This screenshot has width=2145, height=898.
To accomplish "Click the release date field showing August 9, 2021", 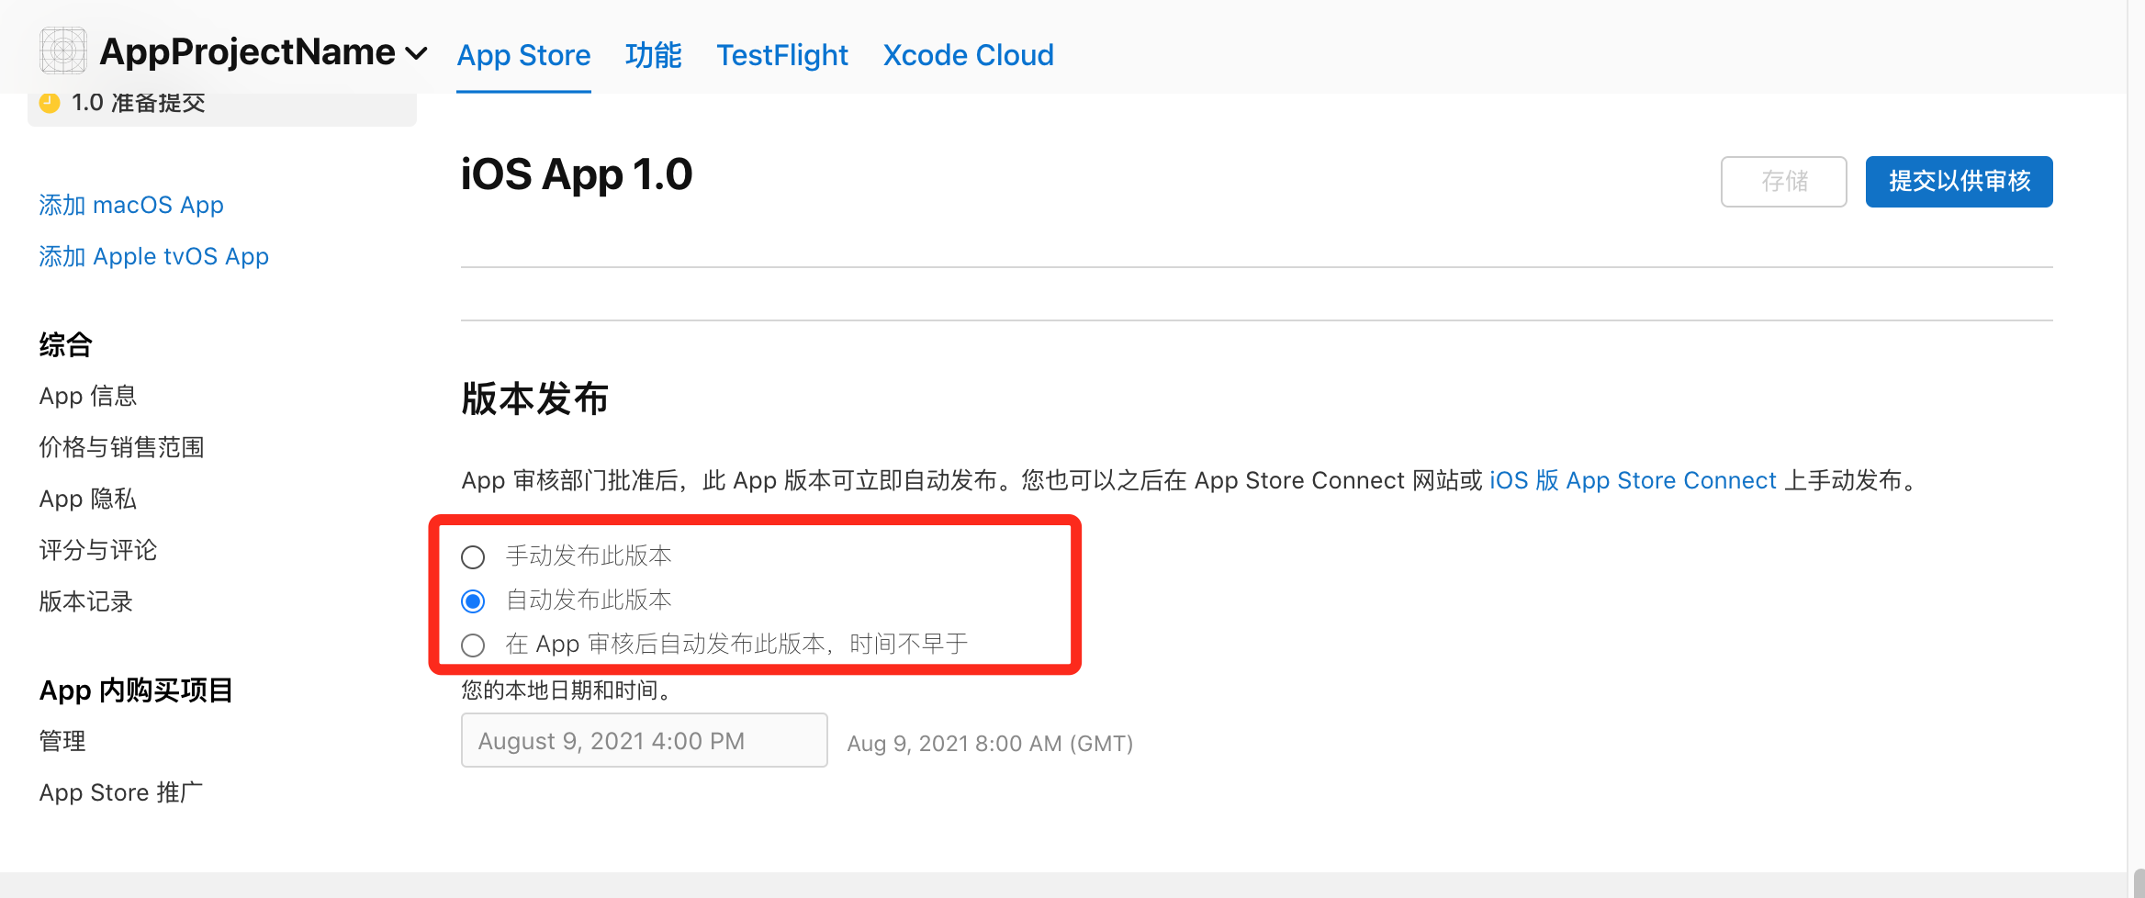I will click(644, 740).
